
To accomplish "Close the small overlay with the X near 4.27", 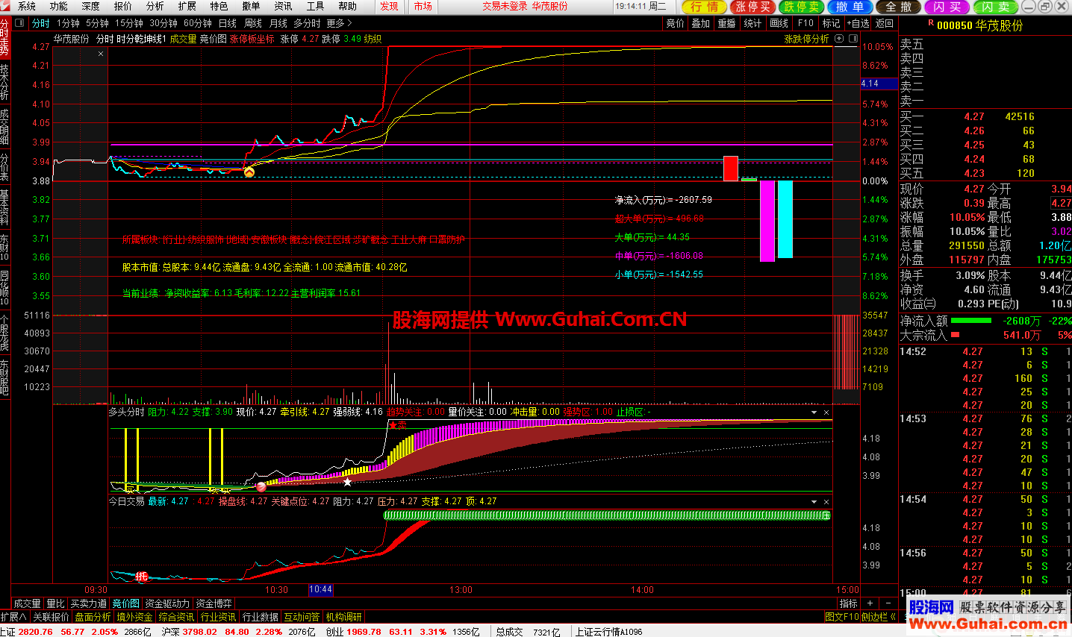I will (x=101, y=54).
